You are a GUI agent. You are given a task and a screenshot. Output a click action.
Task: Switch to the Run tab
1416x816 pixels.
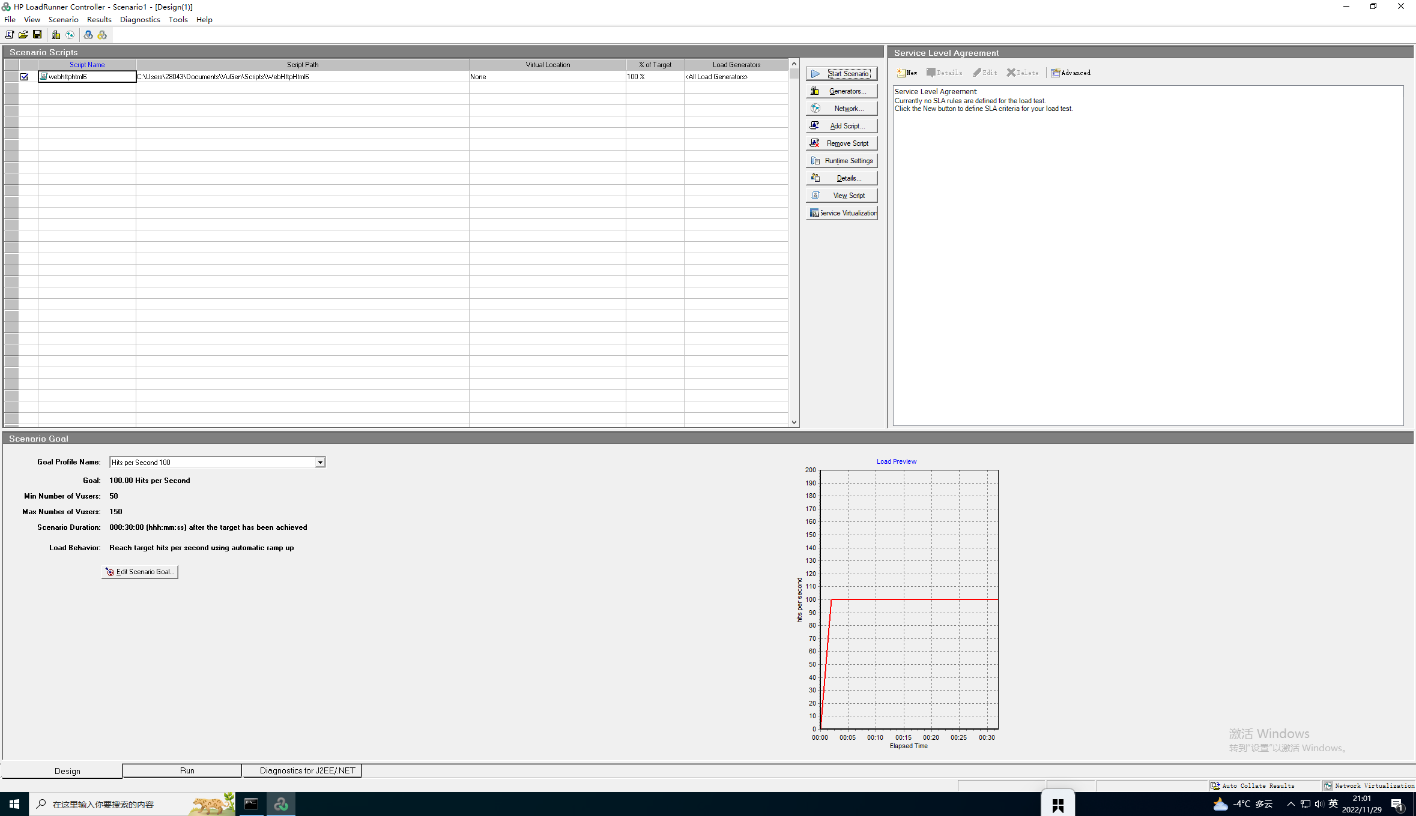coord(187,770)
